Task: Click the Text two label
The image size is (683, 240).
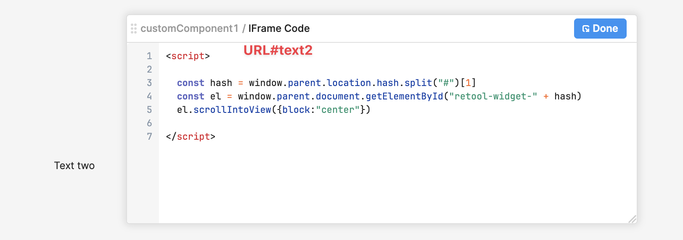Action: [74, 166]
